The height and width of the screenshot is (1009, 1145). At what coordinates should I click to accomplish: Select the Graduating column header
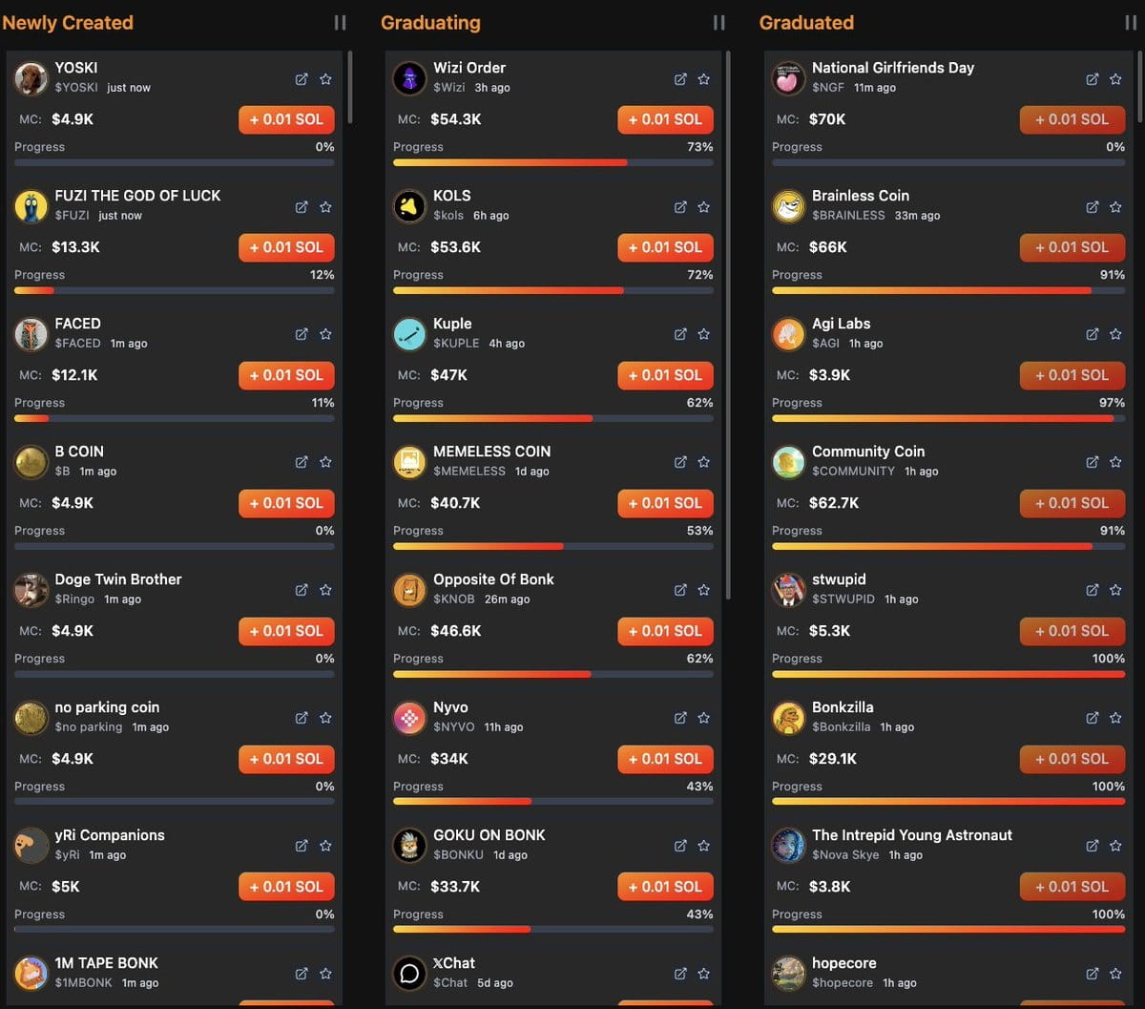[430, 23]
